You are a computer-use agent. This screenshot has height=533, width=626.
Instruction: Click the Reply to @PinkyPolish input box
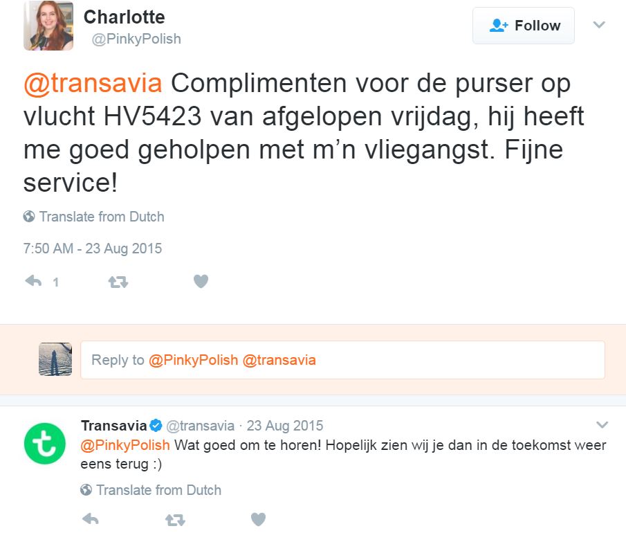click(x=342, y=360)
